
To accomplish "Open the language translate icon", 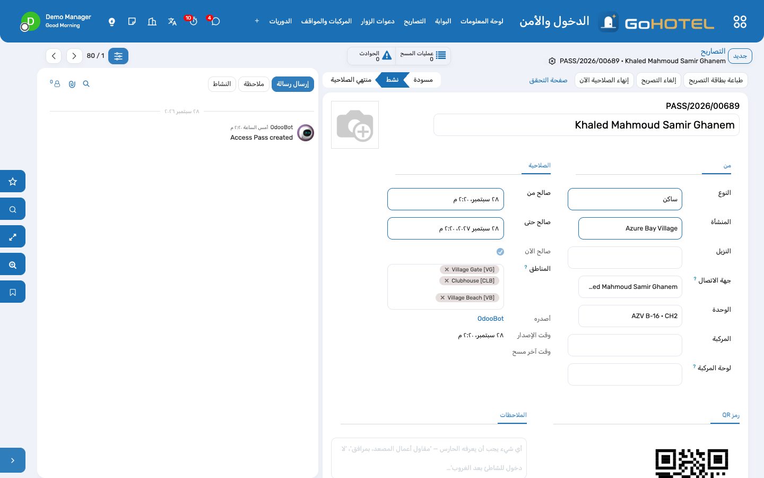I will (x=172, y=22).
